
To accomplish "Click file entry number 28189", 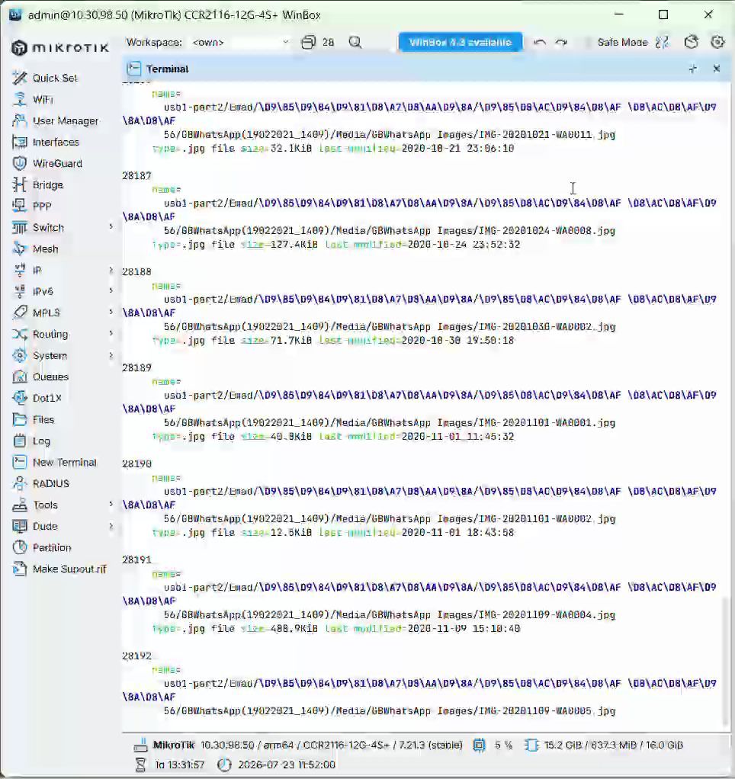I will click(x=136, y=367).
